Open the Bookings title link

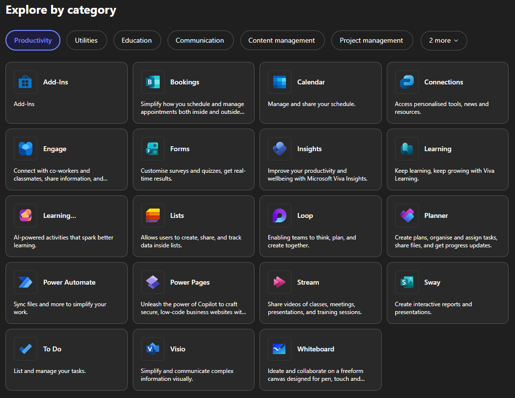pos(185,82)
